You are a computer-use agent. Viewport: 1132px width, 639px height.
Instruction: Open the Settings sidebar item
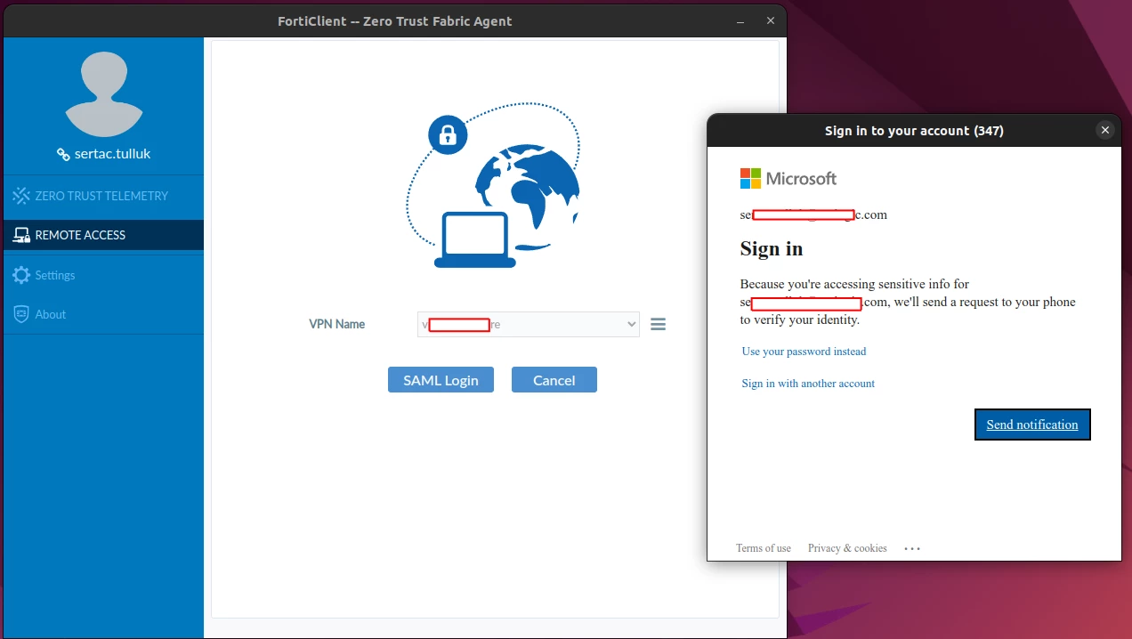(103, 275)
